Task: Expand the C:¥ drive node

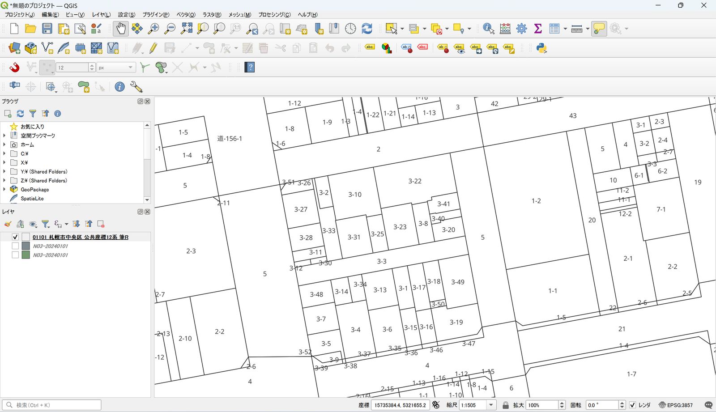Action: (4, 153)
